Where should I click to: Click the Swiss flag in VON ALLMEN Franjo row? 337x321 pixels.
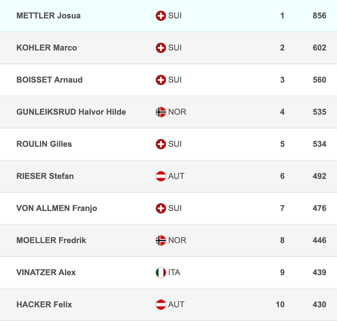161,209
